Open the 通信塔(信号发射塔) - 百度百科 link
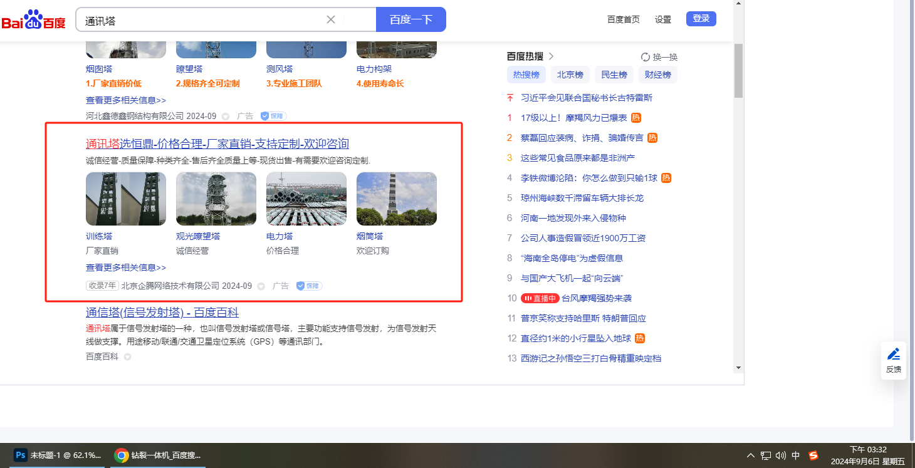915x468 pixels. tap(162, 313)
